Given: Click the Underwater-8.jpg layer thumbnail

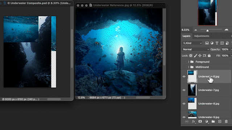Looking at the screenshot, I should [192, 104].
